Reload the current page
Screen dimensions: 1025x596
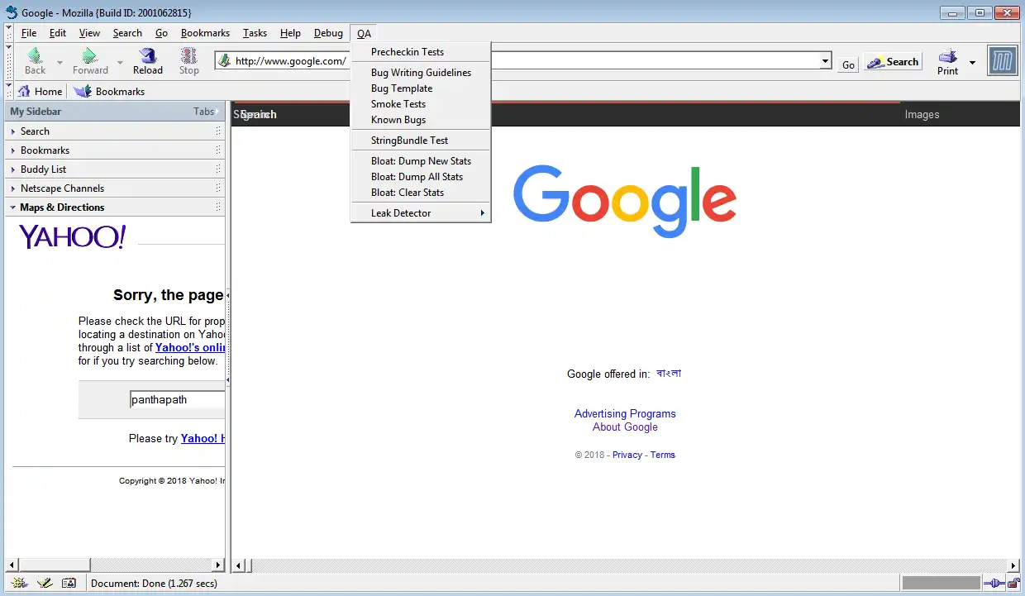pyautogui.click(x=148, y=60)
